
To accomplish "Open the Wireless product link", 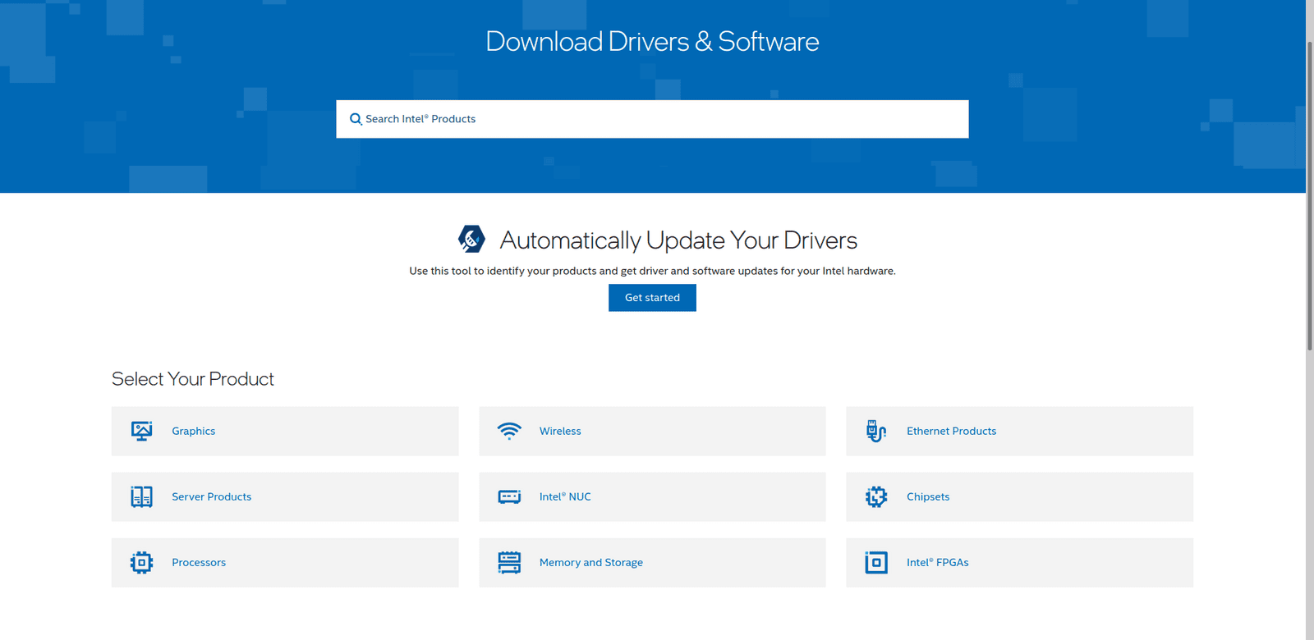I will point(560,431).
